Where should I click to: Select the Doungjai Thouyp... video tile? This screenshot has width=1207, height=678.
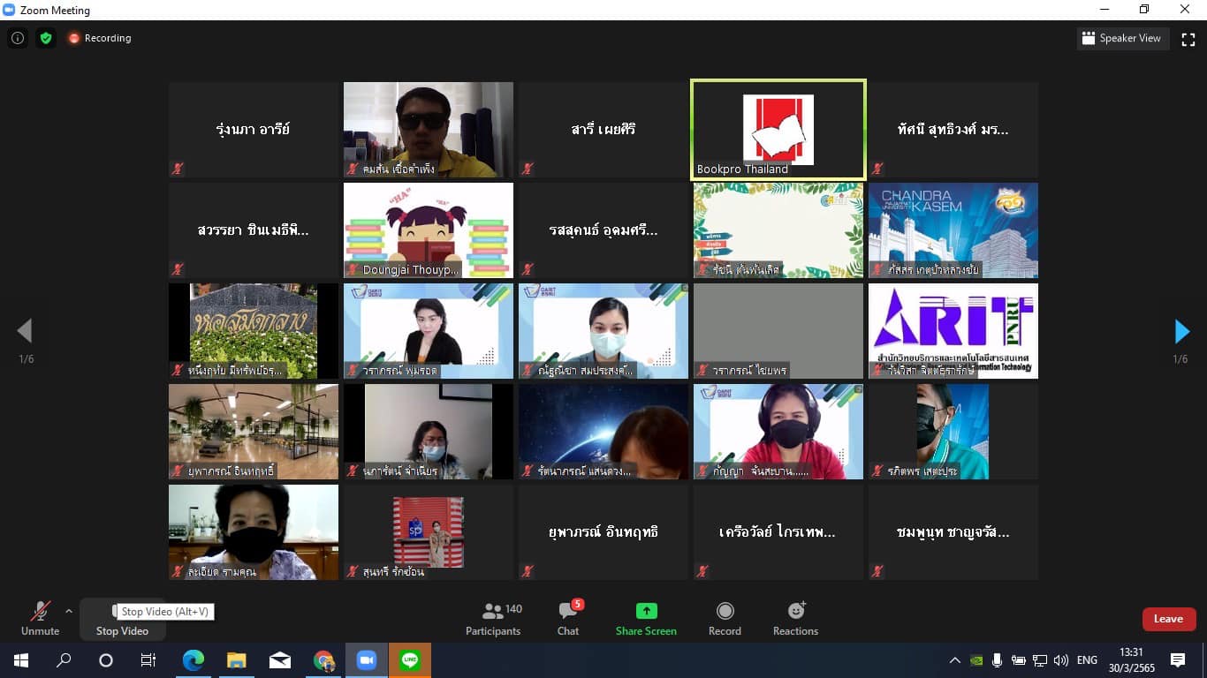click(428, 230)
